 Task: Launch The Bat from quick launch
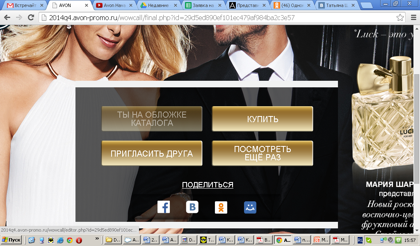tap(51, 240)
